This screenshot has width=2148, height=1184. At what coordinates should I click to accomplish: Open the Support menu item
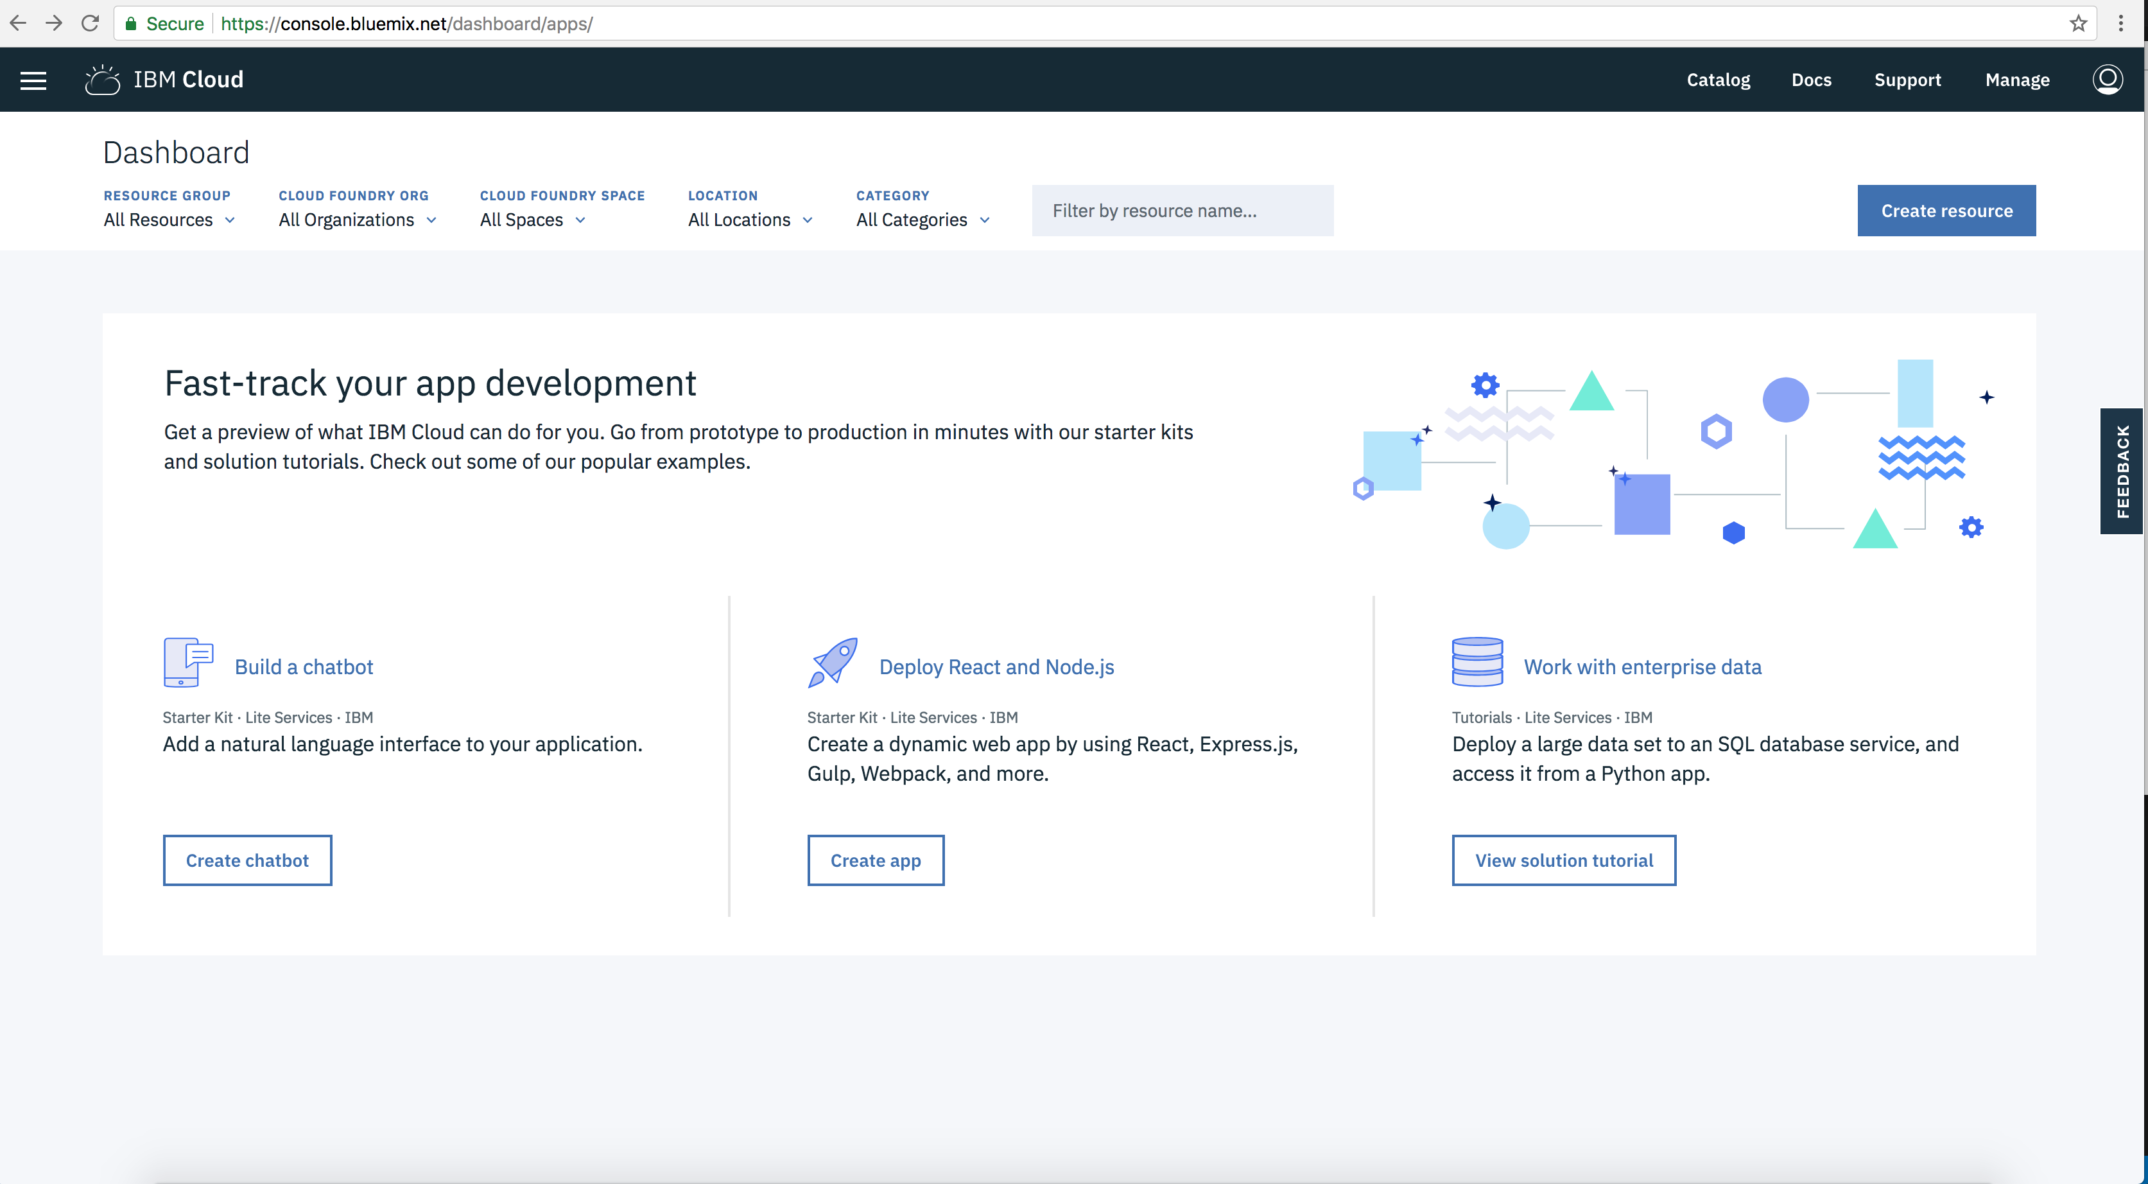1907,80
